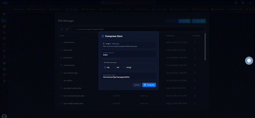Click the cloud logo in header

pos(5,3)
